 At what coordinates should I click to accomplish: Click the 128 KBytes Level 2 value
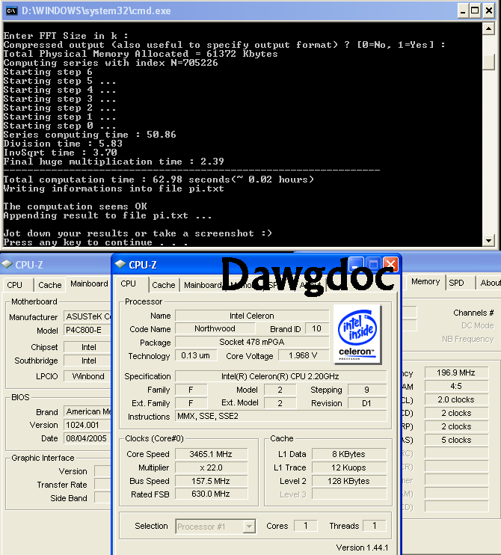[349, 481]
